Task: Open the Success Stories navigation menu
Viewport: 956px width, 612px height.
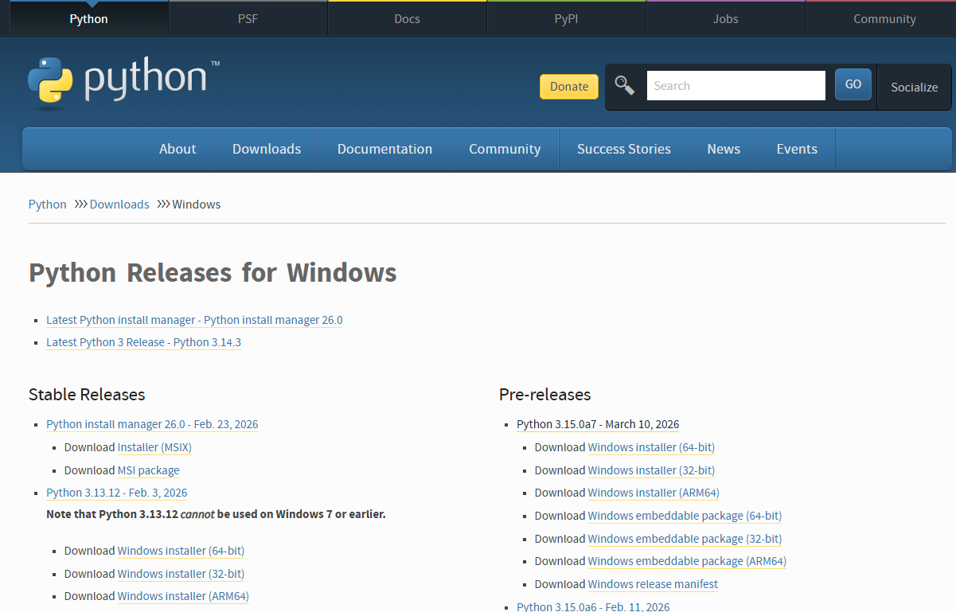Action: click(x=624, y=149)
